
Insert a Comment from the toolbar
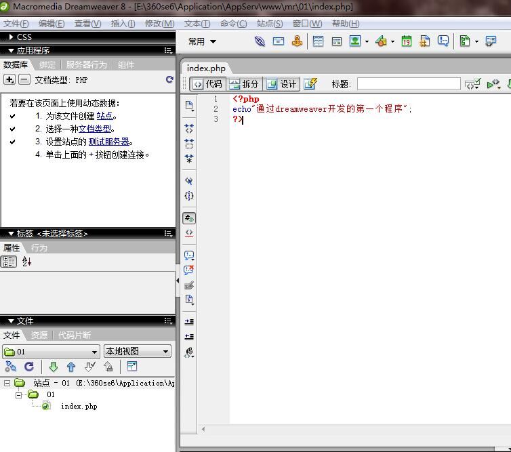(443, 41)
